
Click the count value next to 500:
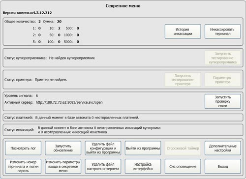(78, 28)
